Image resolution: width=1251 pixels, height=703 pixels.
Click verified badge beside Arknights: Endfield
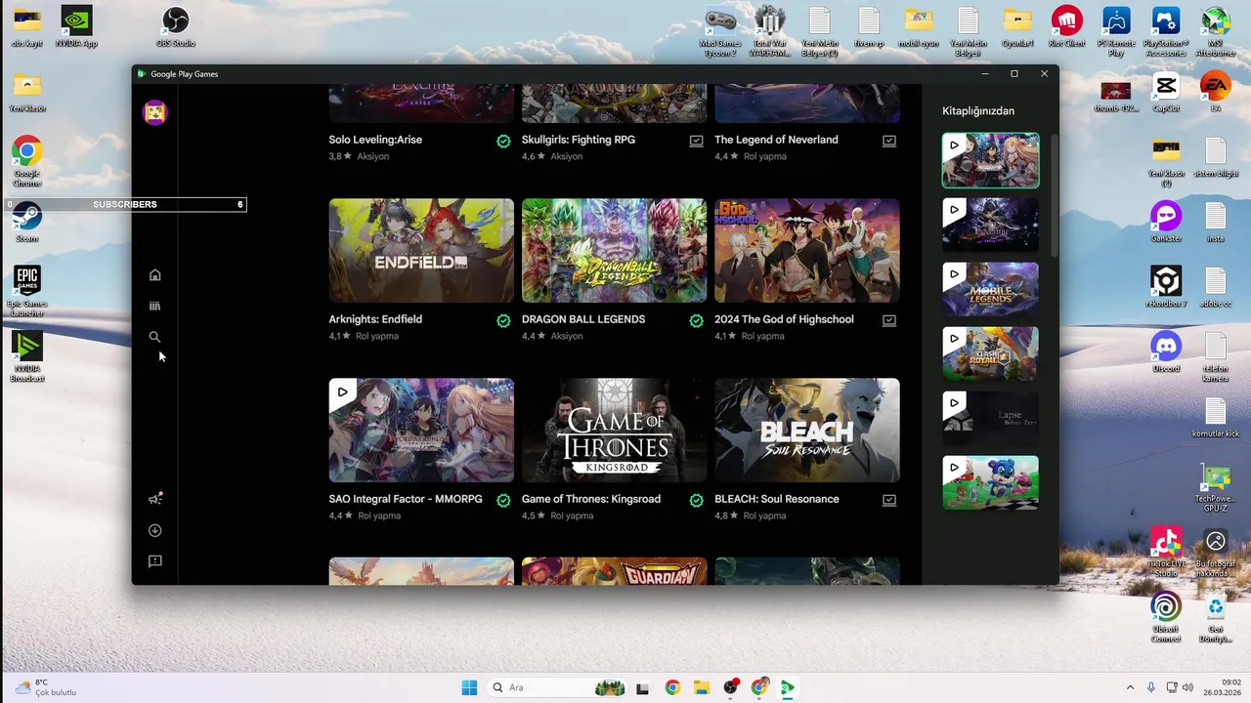pyautogui.click(x=503, y=320)
